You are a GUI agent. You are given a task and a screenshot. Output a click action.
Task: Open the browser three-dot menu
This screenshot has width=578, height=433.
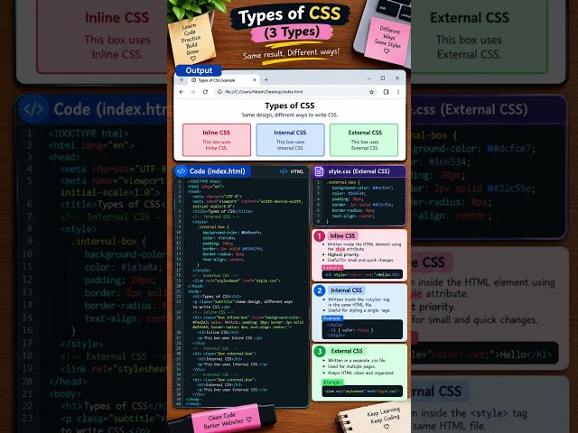[x=398, y=92]
